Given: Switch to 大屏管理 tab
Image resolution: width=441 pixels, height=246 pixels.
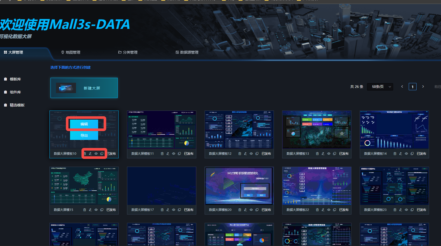Looking at the screenshot, I should (14, 52).
